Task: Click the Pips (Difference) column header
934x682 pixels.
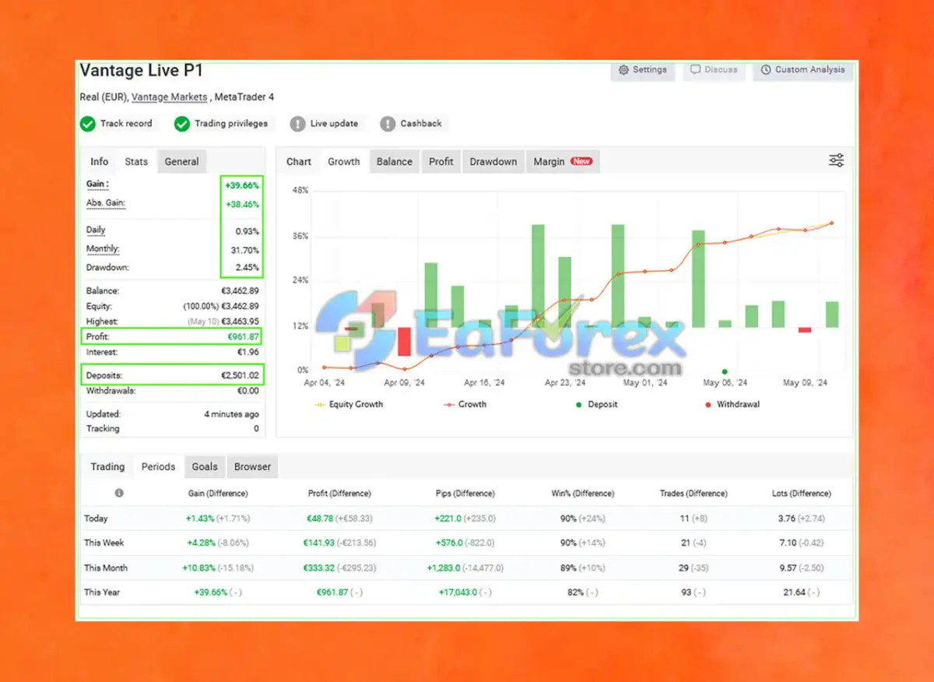Action: [465, 494]
